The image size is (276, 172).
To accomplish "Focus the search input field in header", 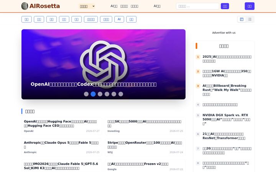I will (197, 6).
